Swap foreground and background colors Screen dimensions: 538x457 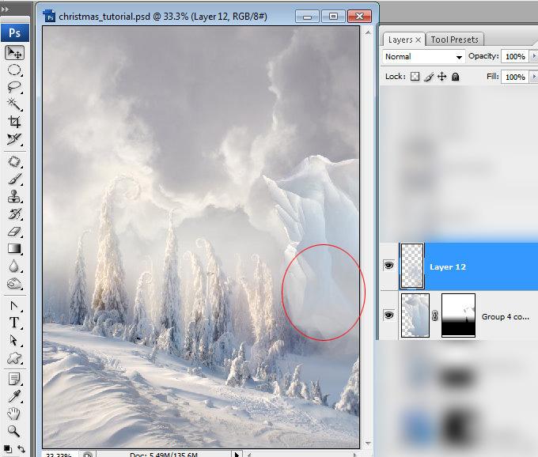point(21,449)
